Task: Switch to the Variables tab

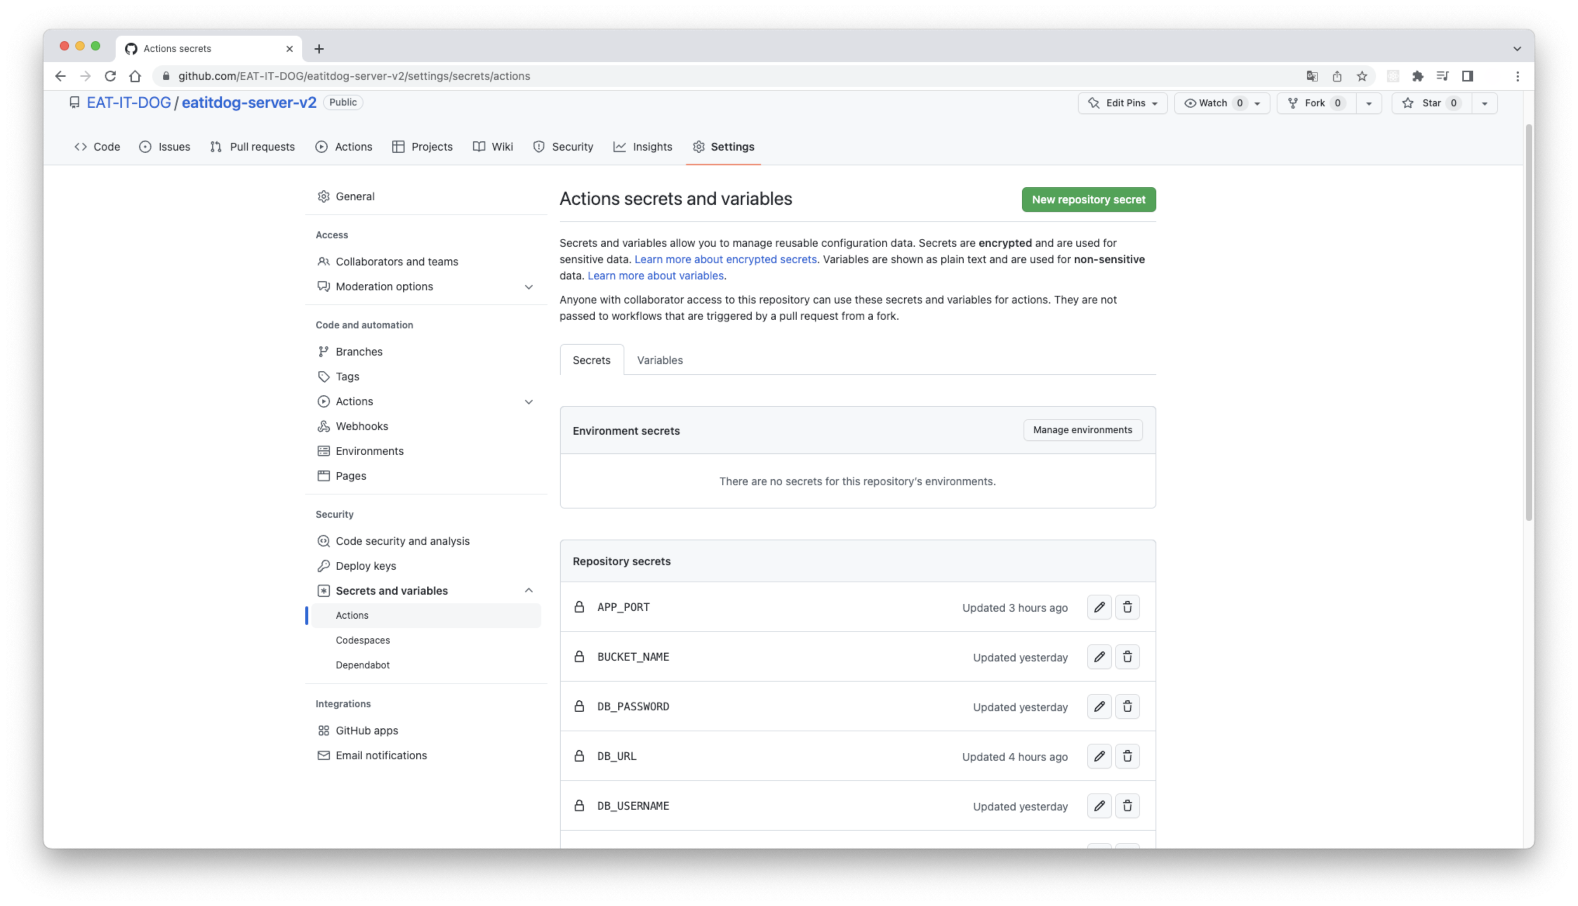Action: [x=660, y=360]
